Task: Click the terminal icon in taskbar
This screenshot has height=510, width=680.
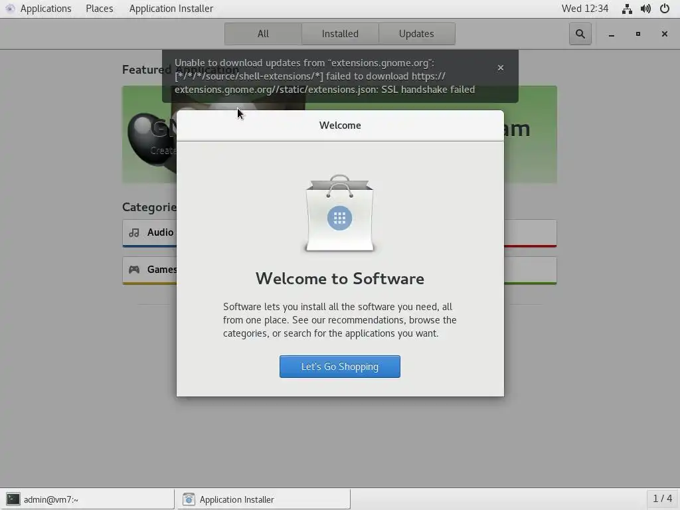Action: [13, 499]
